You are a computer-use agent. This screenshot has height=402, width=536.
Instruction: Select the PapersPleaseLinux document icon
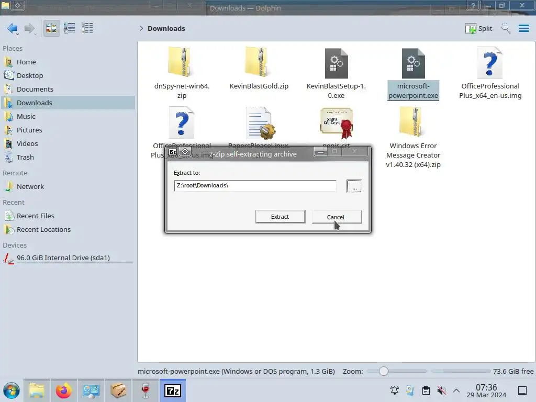tap(260, 123)
